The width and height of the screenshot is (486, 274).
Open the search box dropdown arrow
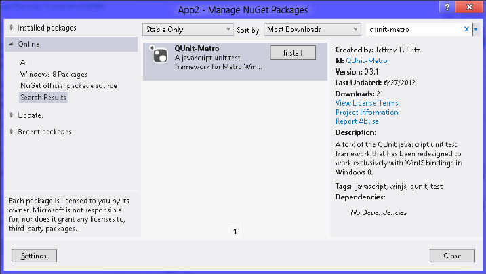(x=476, y=29)
